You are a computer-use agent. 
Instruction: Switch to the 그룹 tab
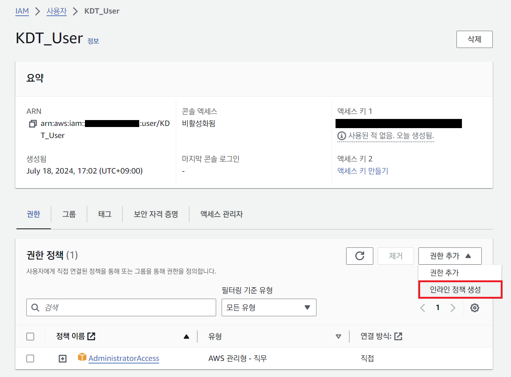(x=69, y=214)
